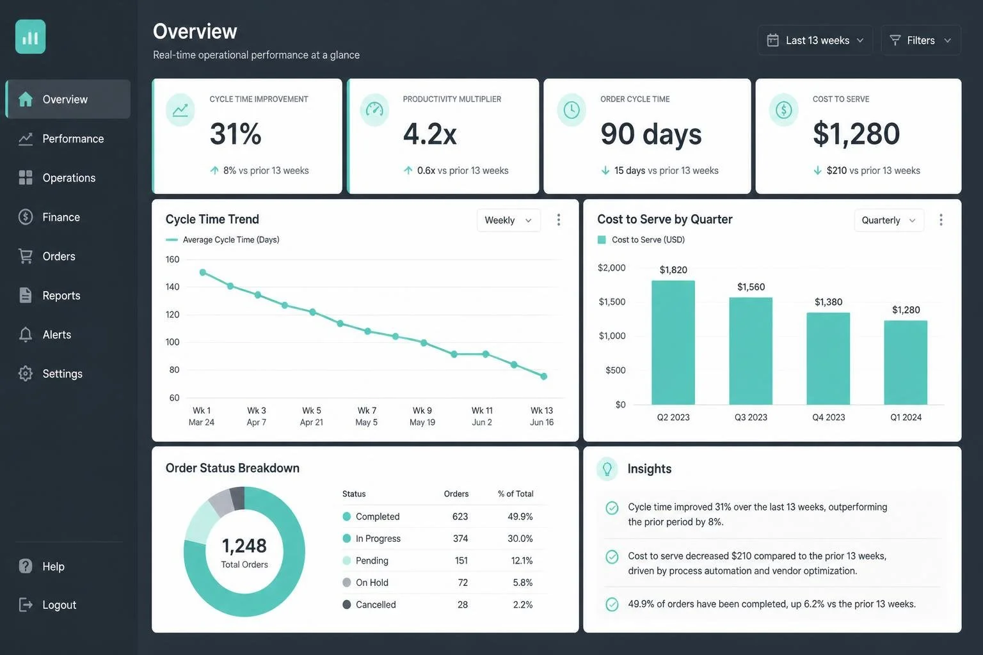Open Cycle Time Trend three-dot menu
The height and width of the screenshot is (655, 983).
pos(559,220)
